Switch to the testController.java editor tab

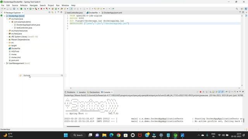coord(74,13)
